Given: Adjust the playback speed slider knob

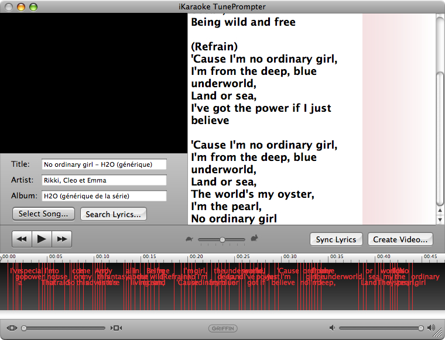Looking at the screenshot, I should point(222,239).
